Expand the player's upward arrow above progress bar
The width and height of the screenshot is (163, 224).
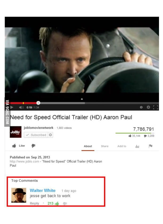tap(82, 99)
